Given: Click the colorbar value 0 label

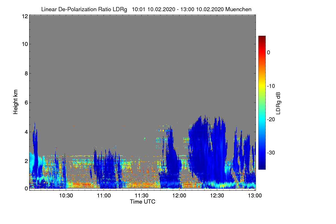Looking at the screenshot, I should tap(269, 52).
